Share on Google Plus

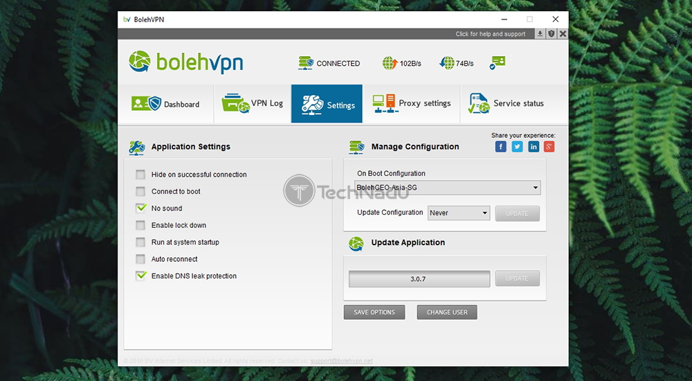click(x=549, y=147)
